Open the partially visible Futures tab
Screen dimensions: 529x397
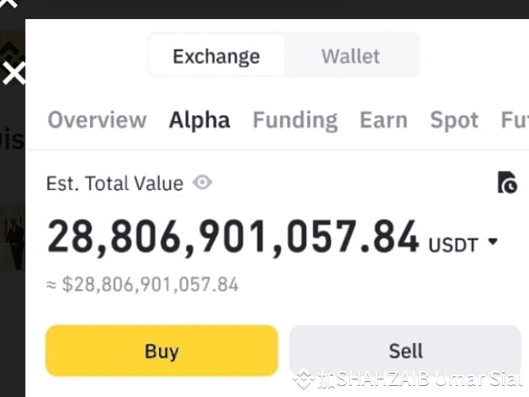pos(515,120)
